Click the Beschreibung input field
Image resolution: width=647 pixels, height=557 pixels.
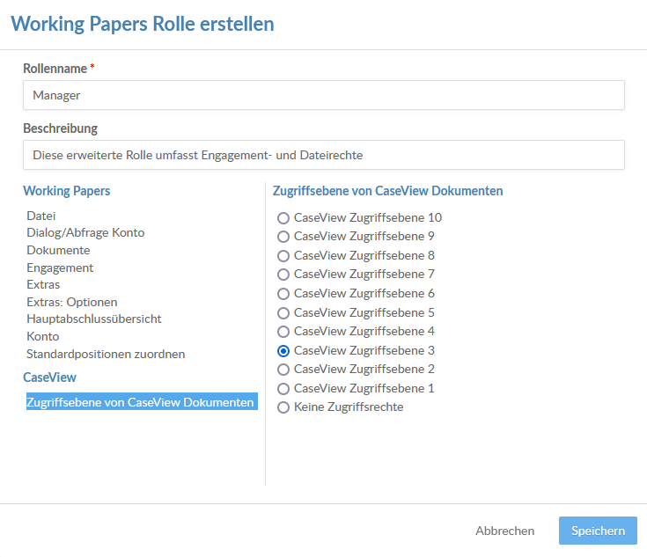click(x=324, y=155)
